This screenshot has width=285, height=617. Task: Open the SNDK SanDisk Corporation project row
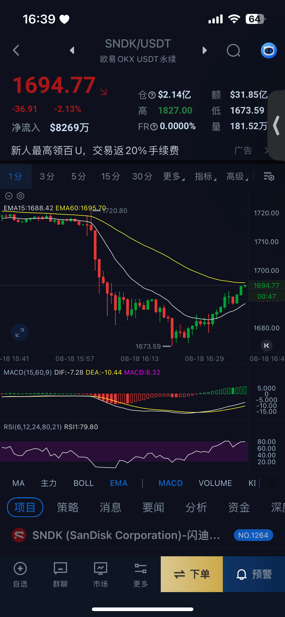pyautogui.click(x=142, y=535)
